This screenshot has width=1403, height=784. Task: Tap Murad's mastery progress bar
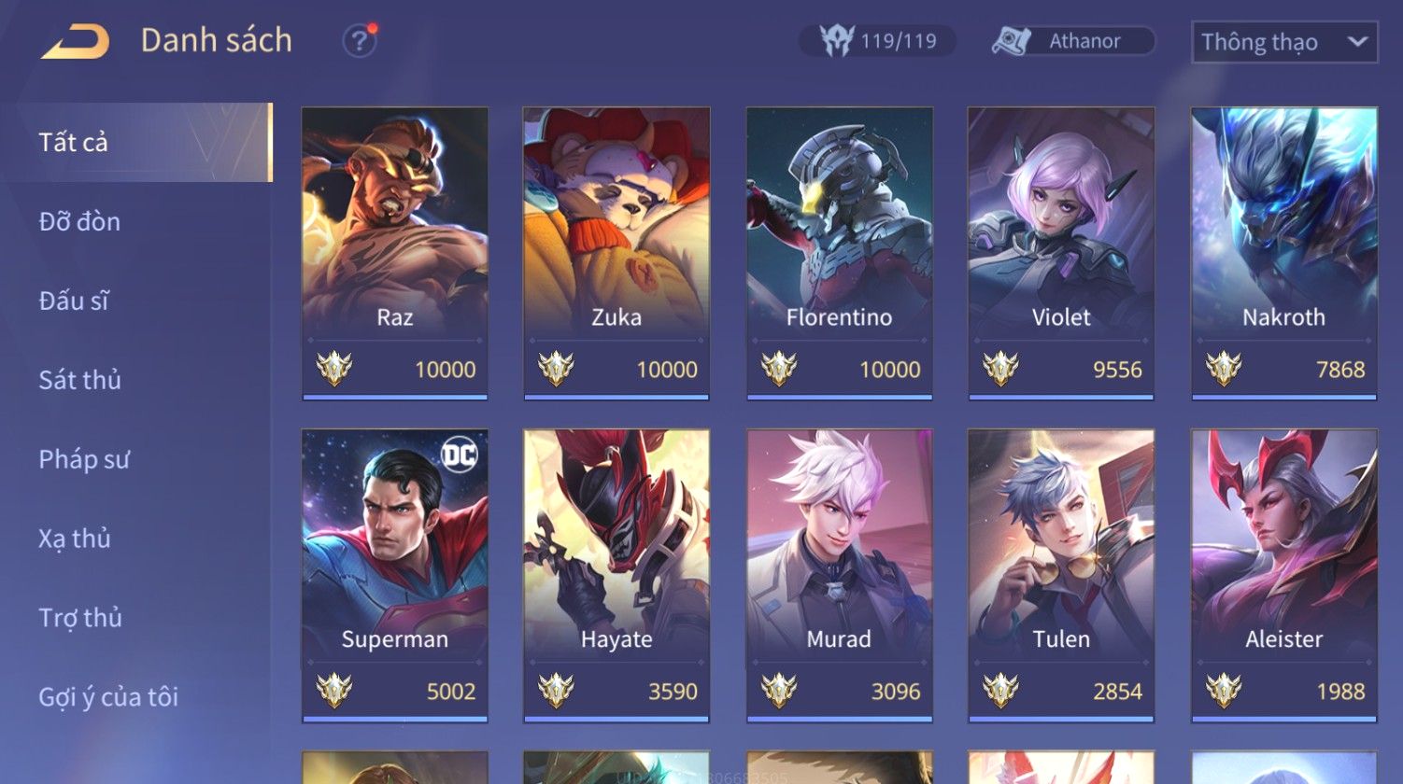coord(839,720)
